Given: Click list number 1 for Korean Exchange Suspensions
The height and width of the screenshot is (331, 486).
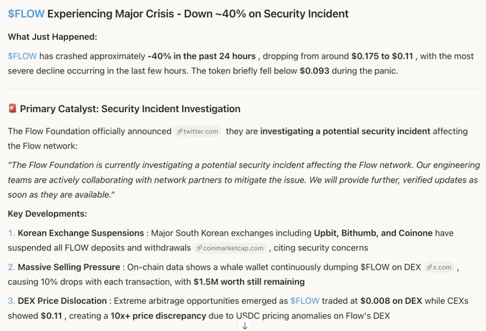Looking at the screenshot, I should pyautogui.click(x=11, y=233).
